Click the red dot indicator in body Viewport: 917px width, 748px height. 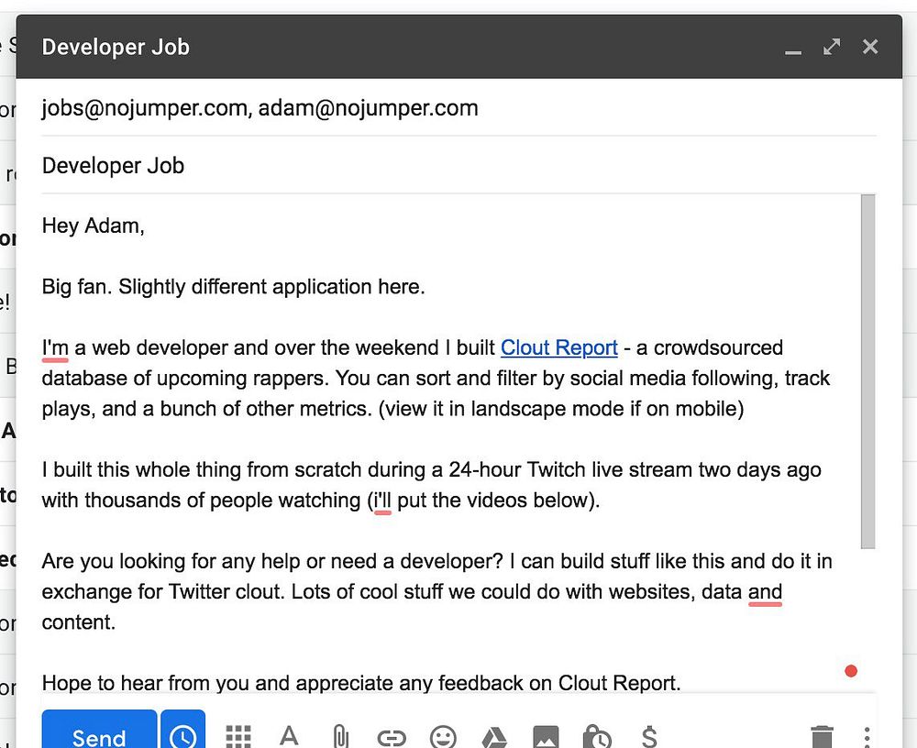(851, 671)
